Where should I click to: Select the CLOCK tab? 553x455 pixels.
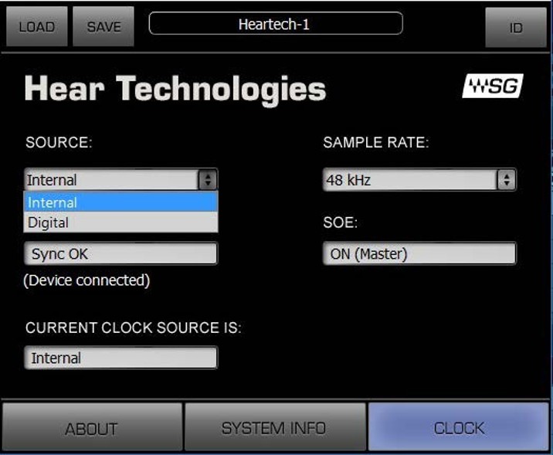tap(459, 427)
